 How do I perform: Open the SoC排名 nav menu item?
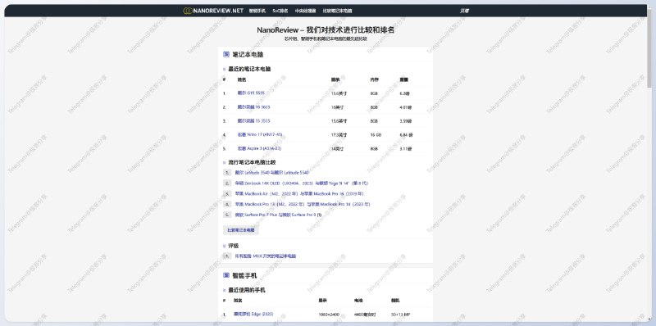coord(280,11)
